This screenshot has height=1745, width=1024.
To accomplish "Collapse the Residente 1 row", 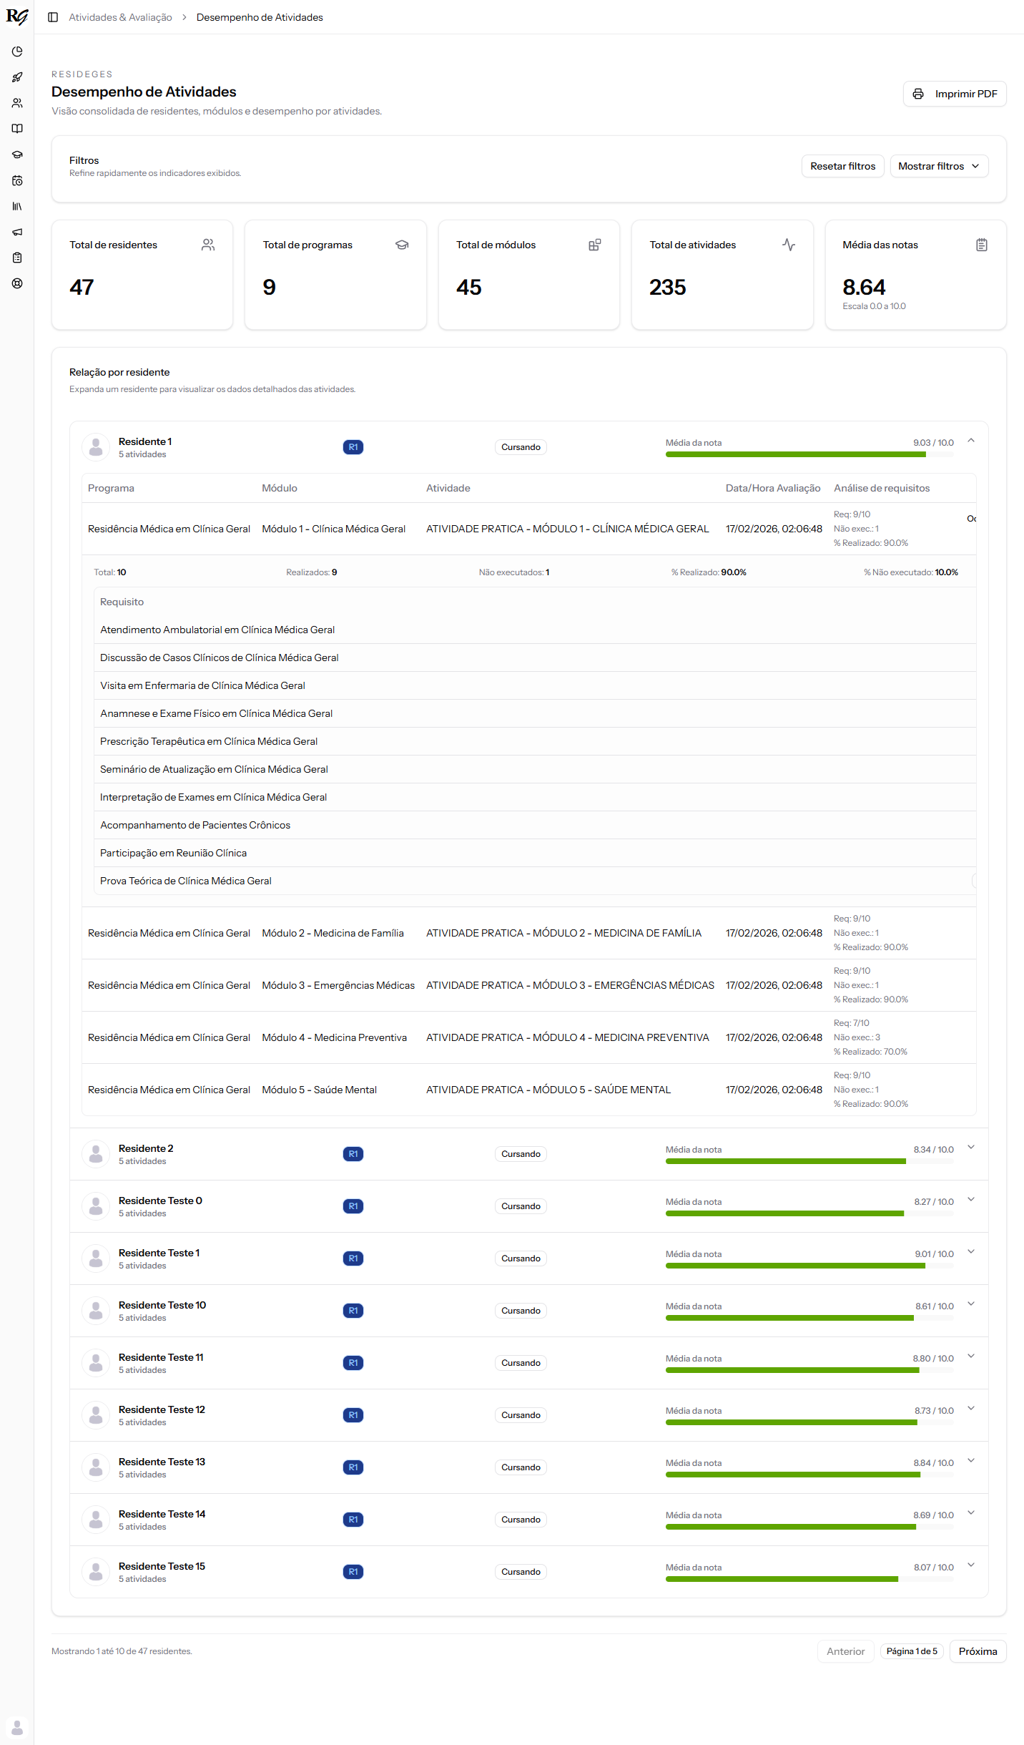I will pyautogui.click(x=970, y=441).
